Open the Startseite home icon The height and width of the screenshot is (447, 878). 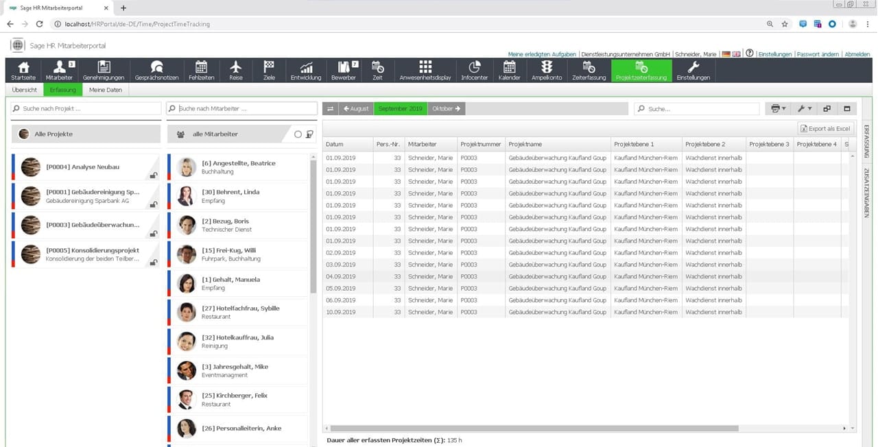click(23, 71)
